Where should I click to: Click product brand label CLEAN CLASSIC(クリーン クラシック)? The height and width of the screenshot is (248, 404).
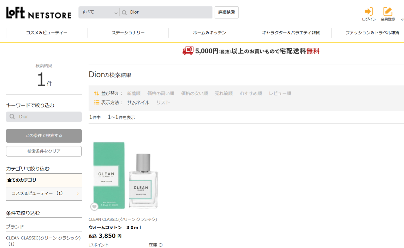123,219
